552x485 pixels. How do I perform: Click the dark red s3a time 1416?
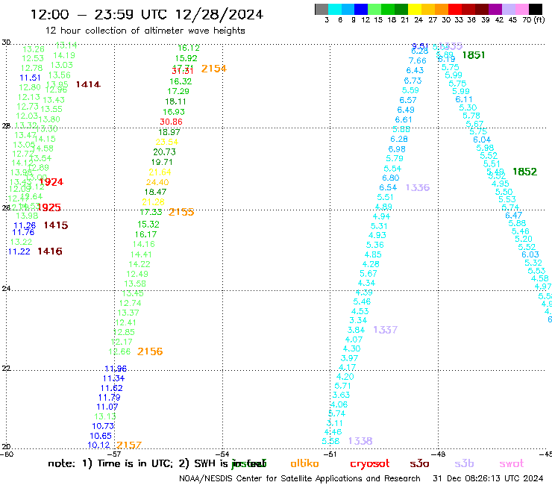click(50, 251)
